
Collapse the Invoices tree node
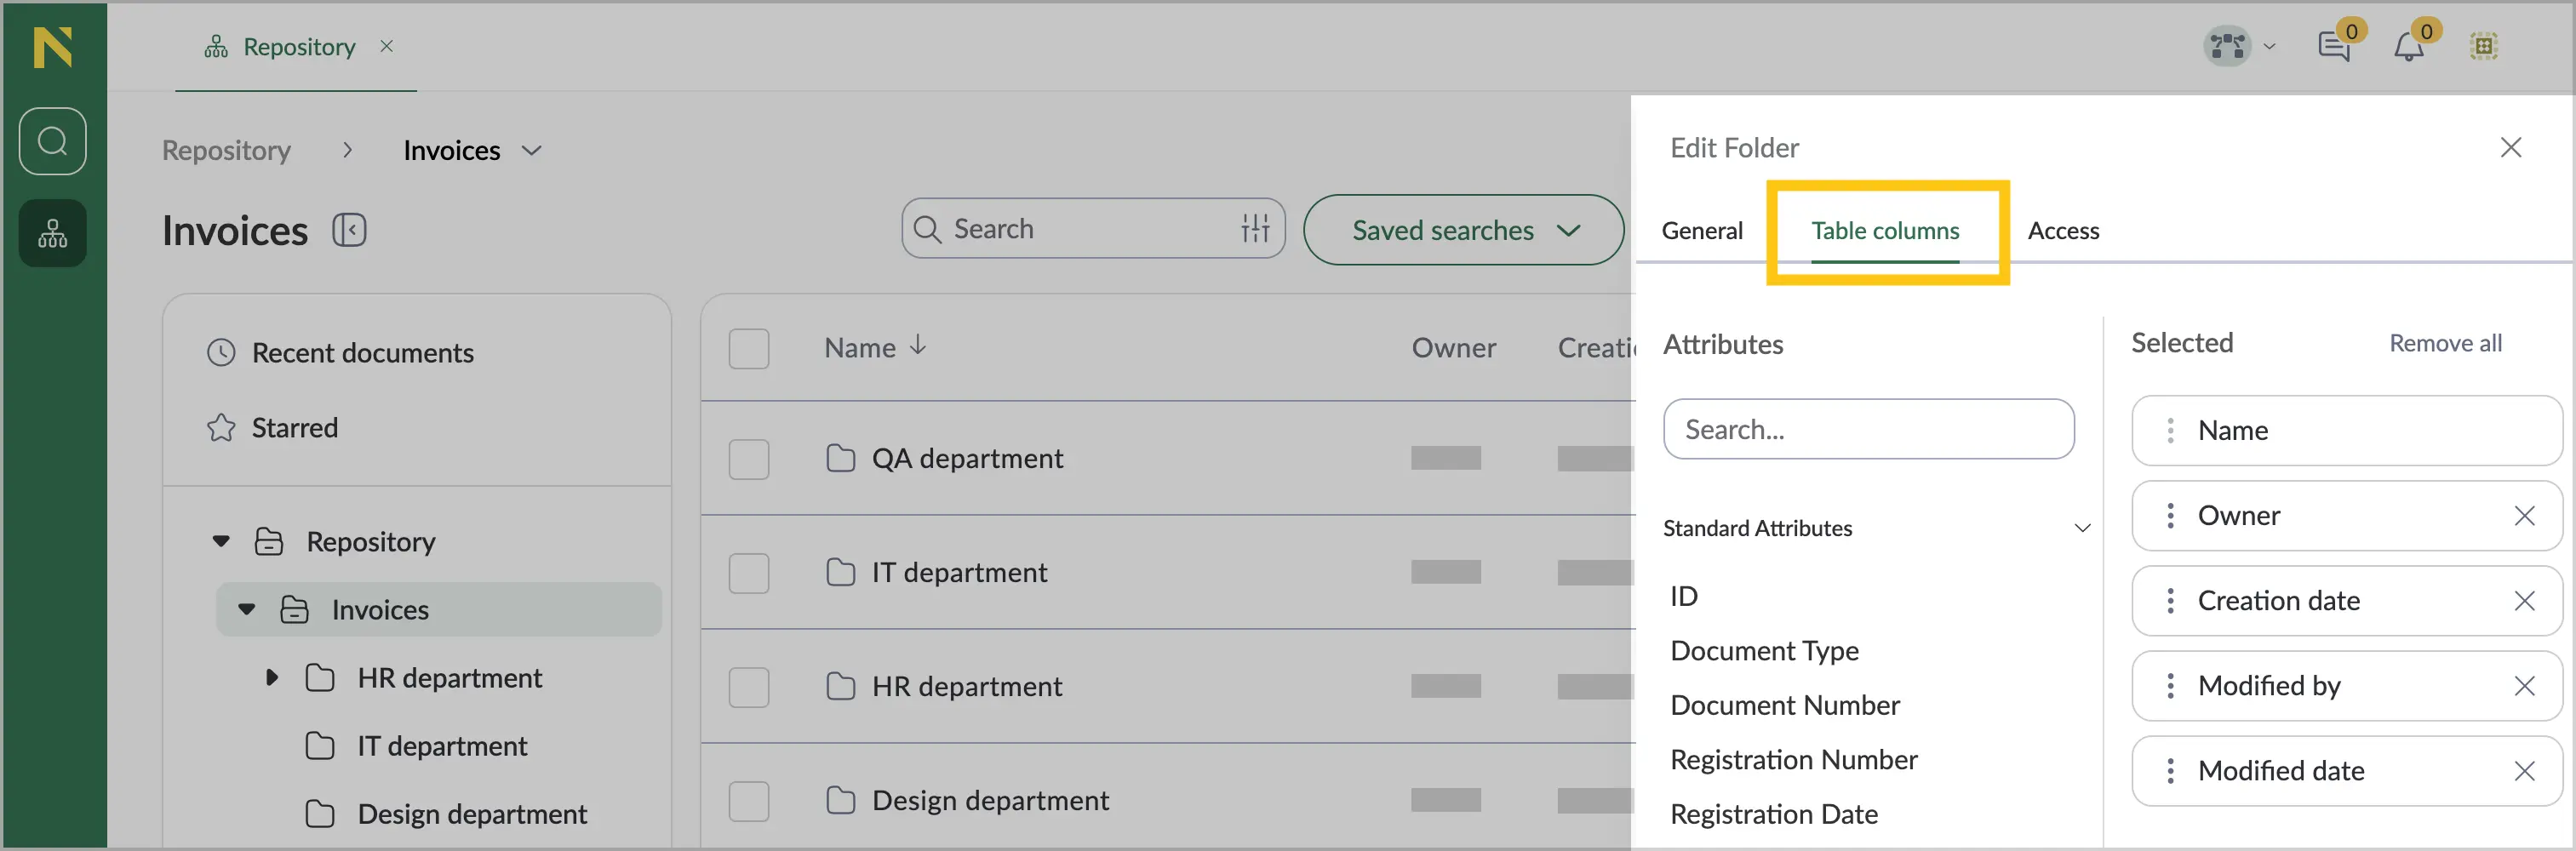pyautogui.click(x=247, y=610)
